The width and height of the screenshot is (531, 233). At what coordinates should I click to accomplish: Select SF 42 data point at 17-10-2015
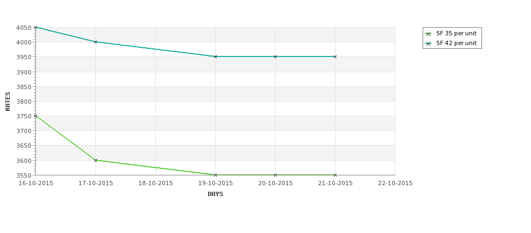click(95, 42)
